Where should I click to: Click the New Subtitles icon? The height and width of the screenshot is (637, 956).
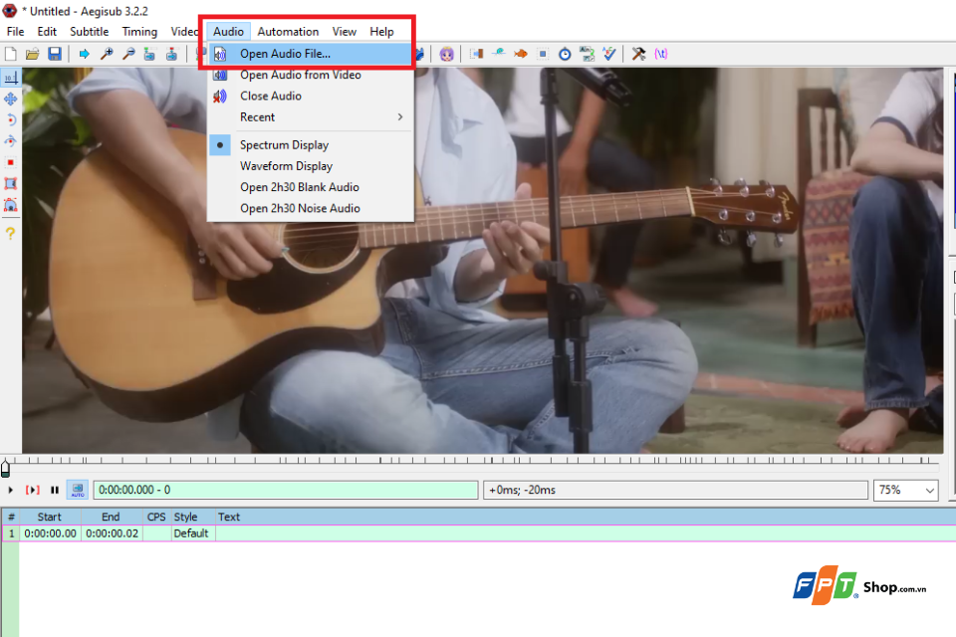[x=10, y=55]
